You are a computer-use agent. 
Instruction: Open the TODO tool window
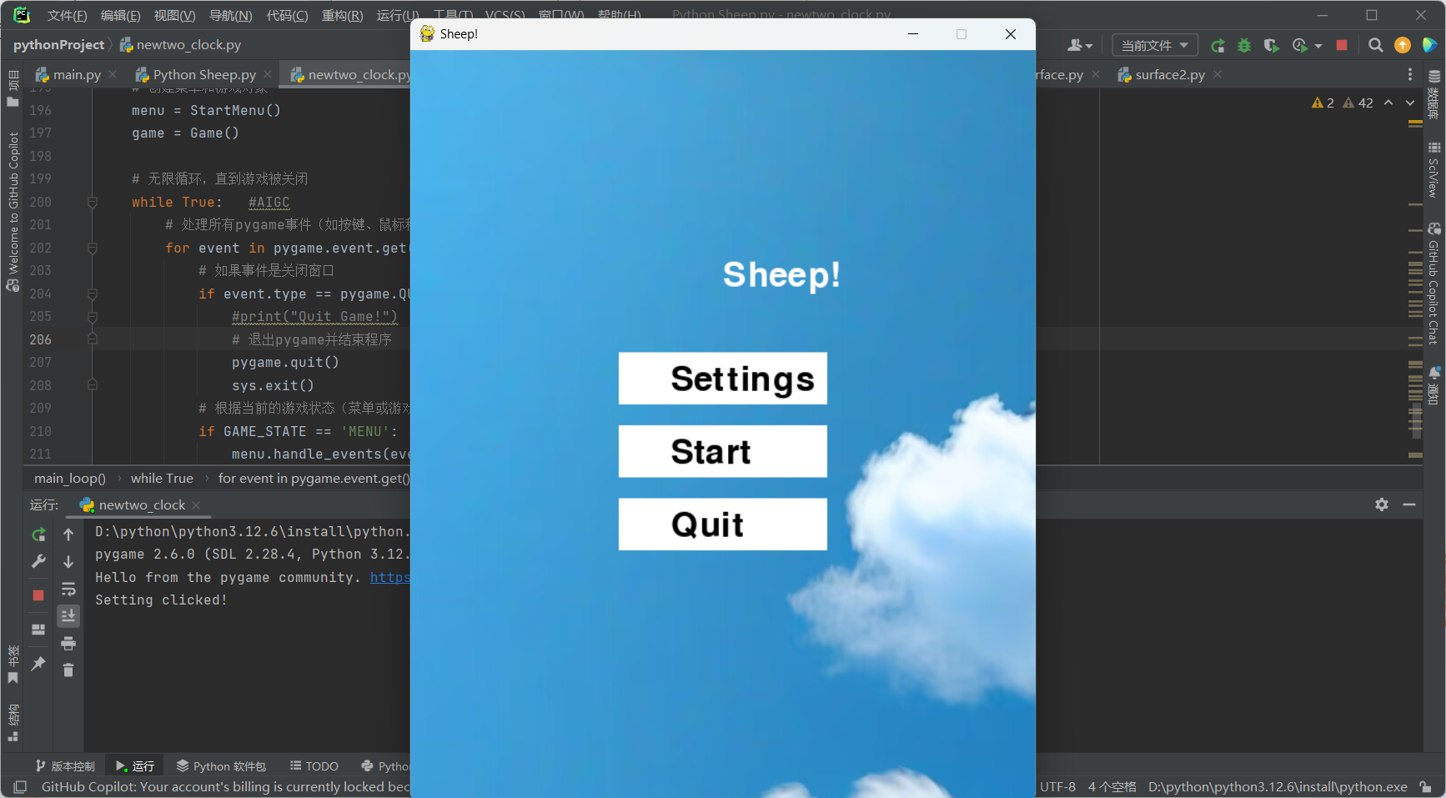(x=314, y=766)
